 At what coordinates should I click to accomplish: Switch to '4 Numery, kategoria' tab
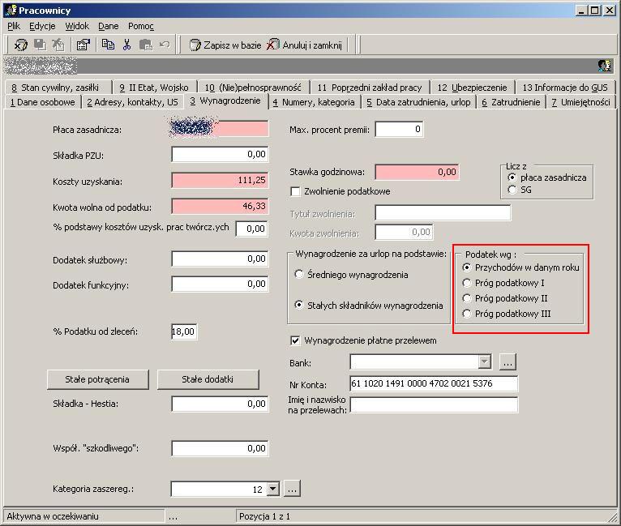click(x=315, y=102)
